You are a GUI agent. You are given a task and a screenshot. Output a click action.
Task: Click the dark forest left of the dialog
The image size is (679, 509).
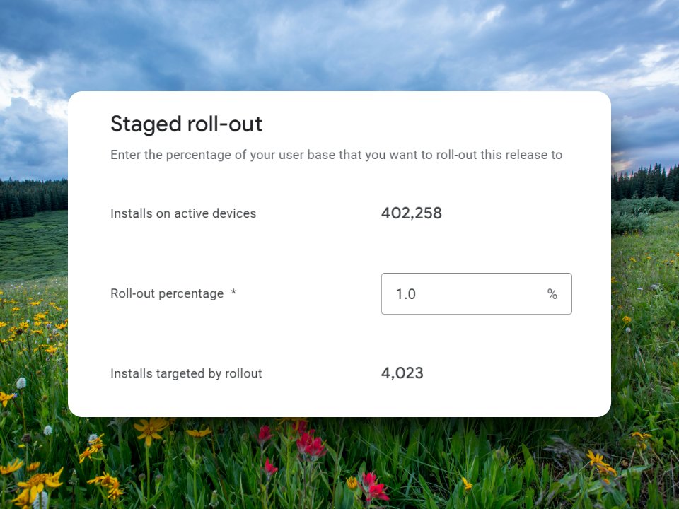point(34,199)
